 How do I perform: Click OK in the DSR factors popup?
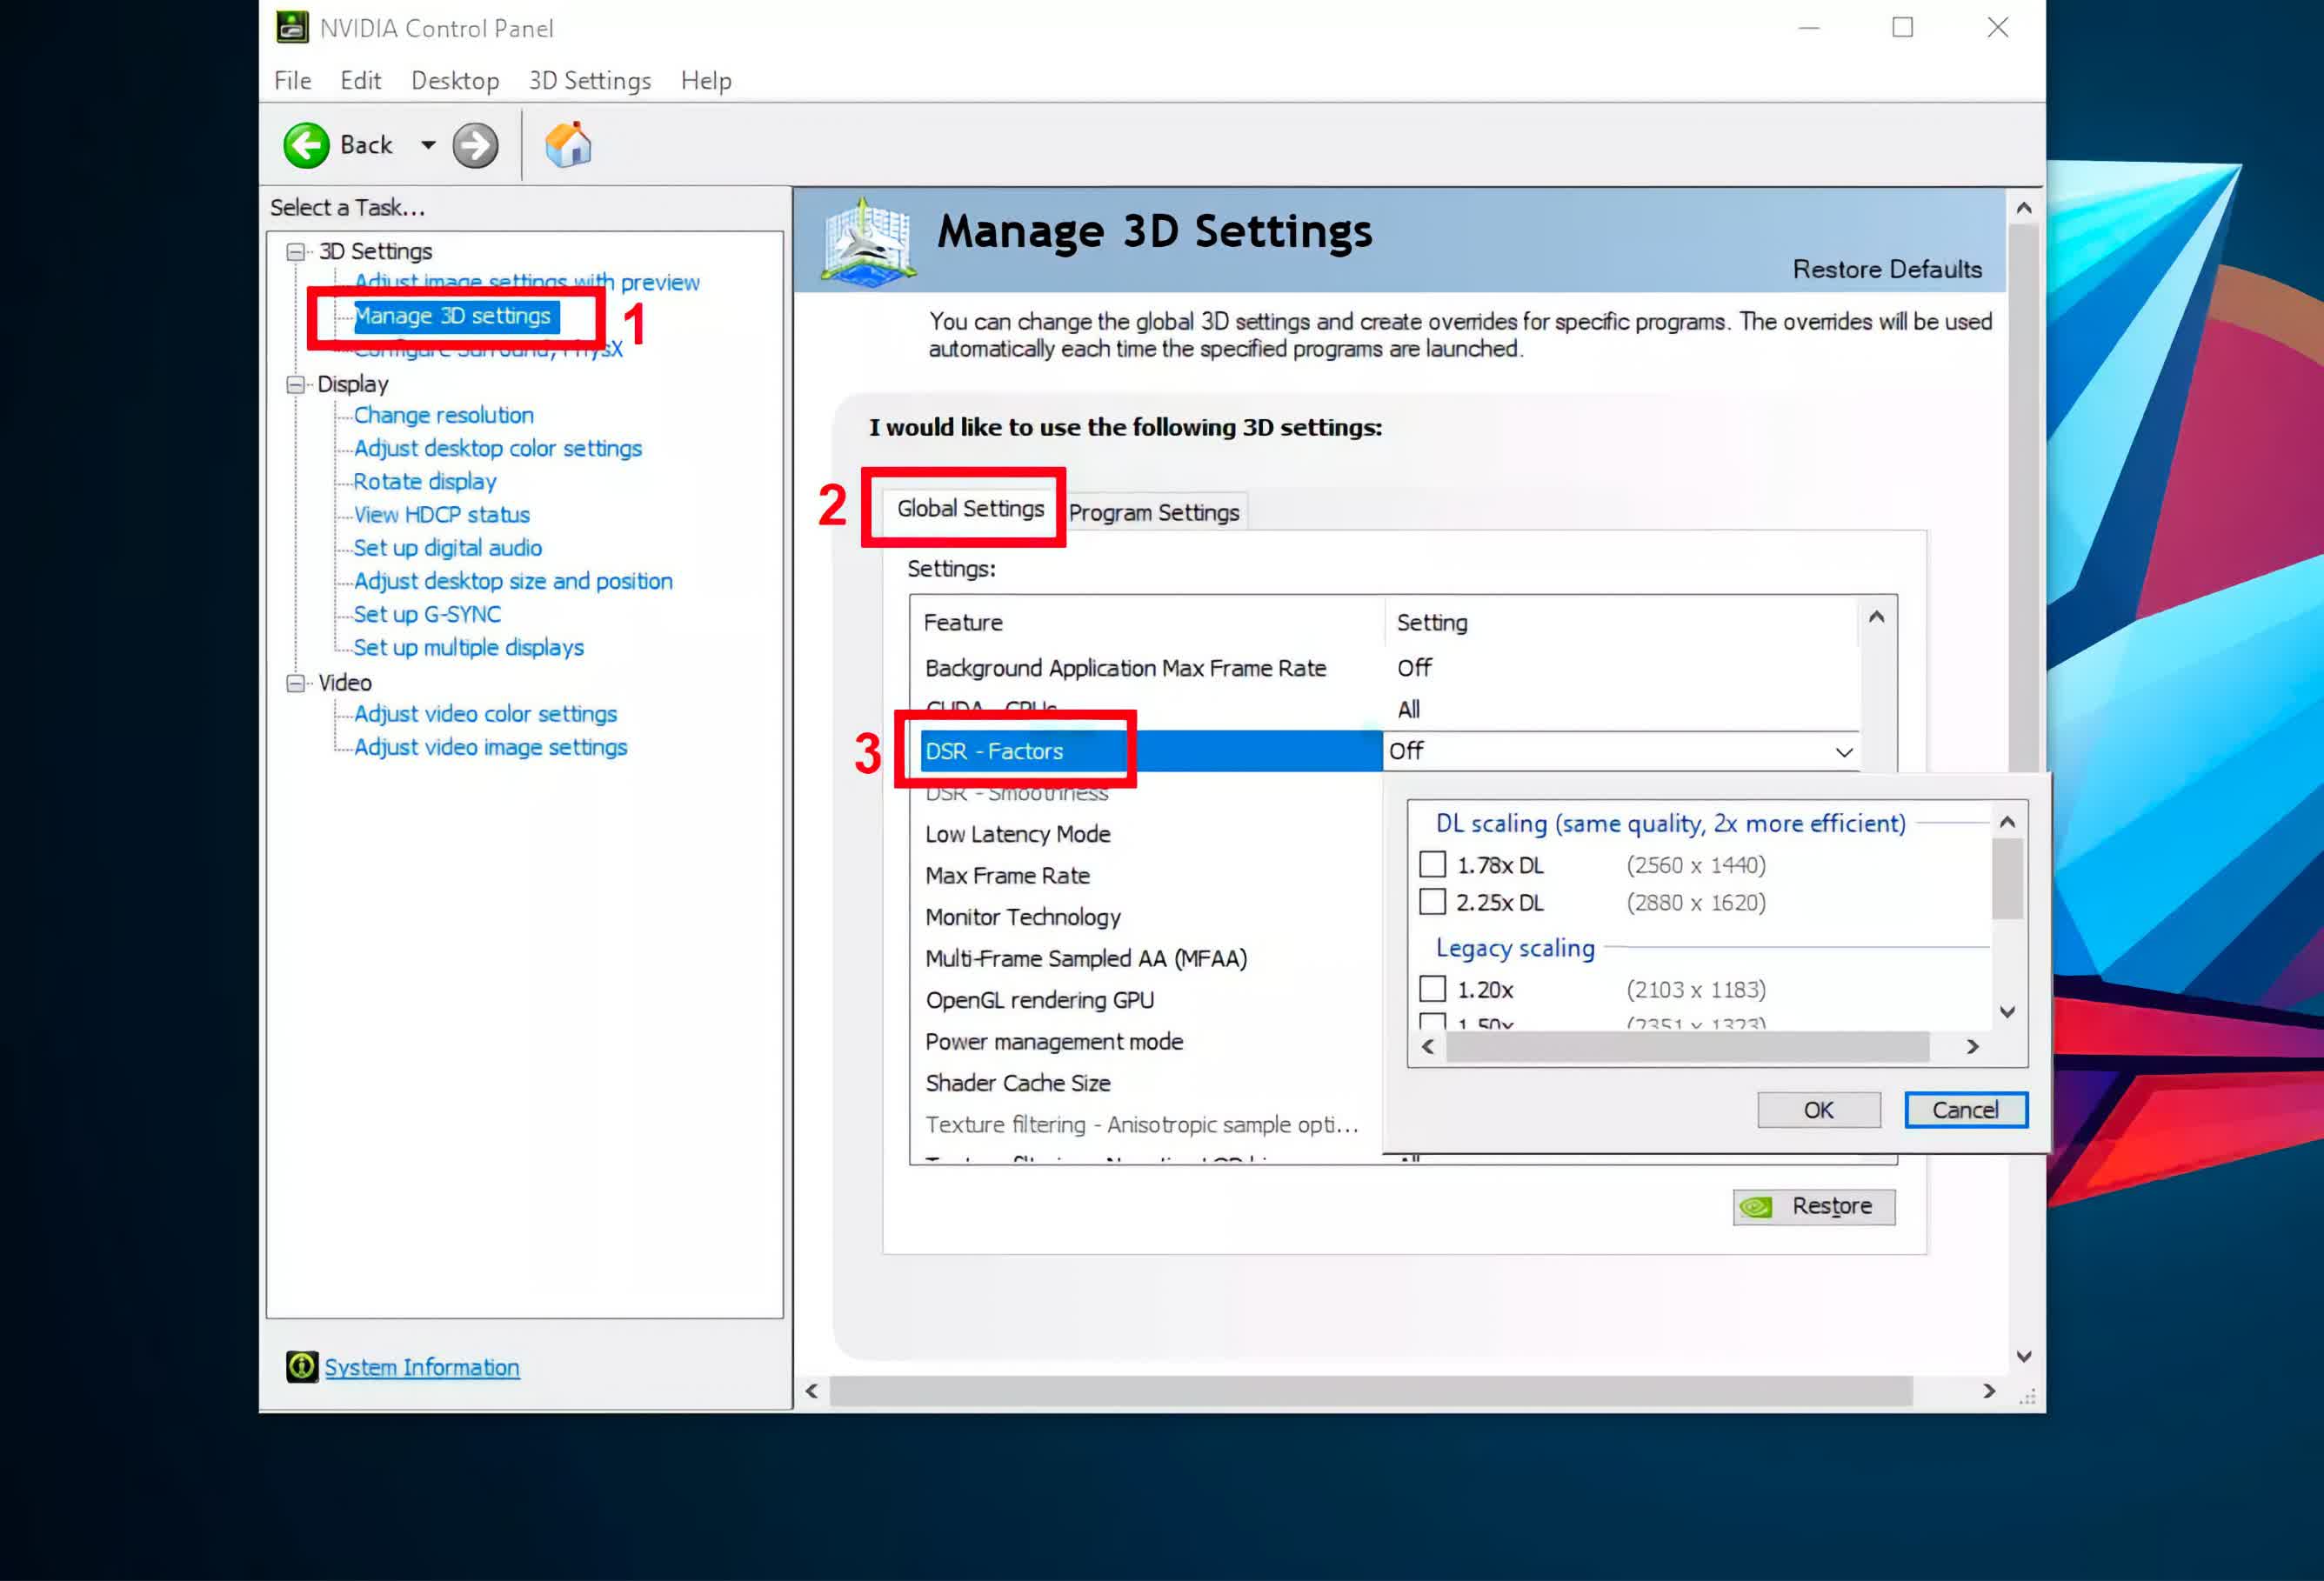tap(1818, 1110)
